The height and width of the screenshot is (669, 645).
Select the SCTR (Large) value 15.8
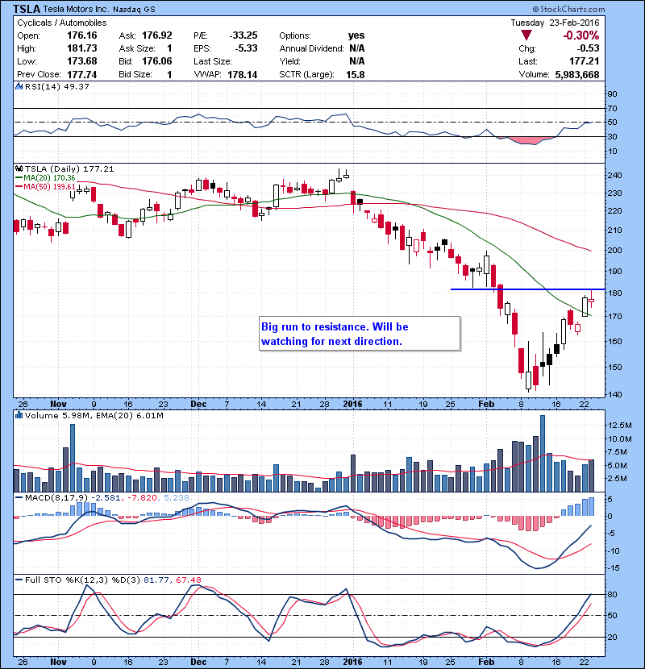pos(356,75)
